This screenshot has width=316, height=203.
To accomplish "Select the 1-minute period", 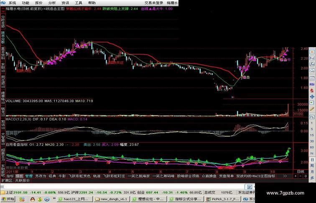I will pos(312,123).
